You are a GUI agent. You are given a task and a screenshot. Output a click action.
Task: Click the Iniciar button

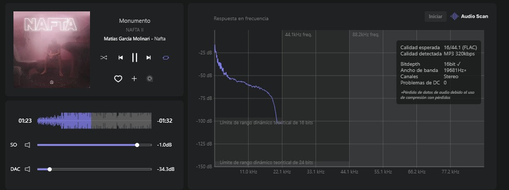[x=436, y=17]
